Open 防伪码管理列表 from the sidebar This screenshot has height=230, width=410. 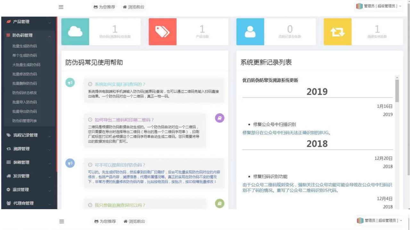[x=25, y=121]
